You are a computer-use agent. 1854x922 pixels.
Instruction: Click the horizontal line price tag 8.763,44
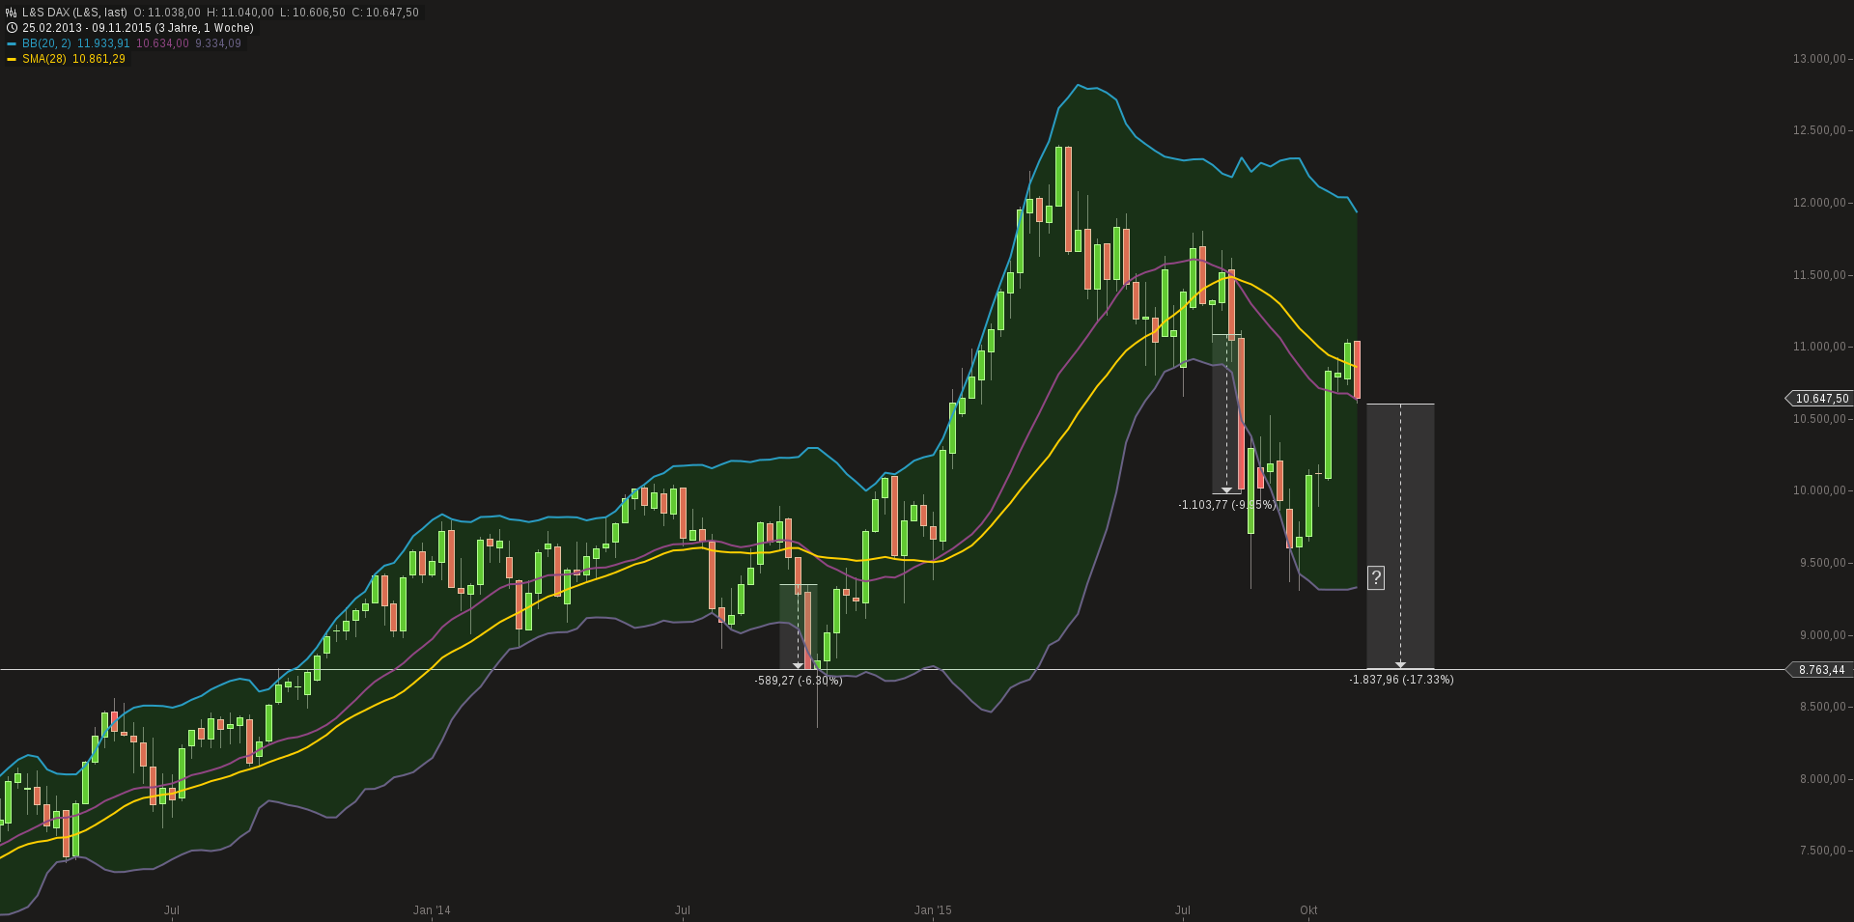(x=1821, y=670)
